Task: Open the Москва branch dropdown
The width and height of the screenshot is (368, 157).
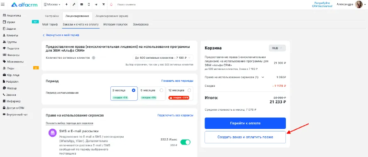Action: (52, 5)
